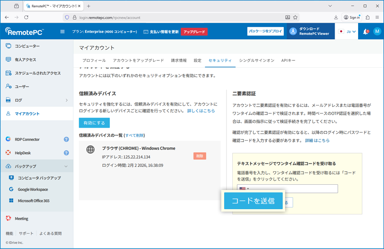The image size is (384, 249).
Task: Open the list all tabs dropdown arrow
Action: (x=330, y=6)
